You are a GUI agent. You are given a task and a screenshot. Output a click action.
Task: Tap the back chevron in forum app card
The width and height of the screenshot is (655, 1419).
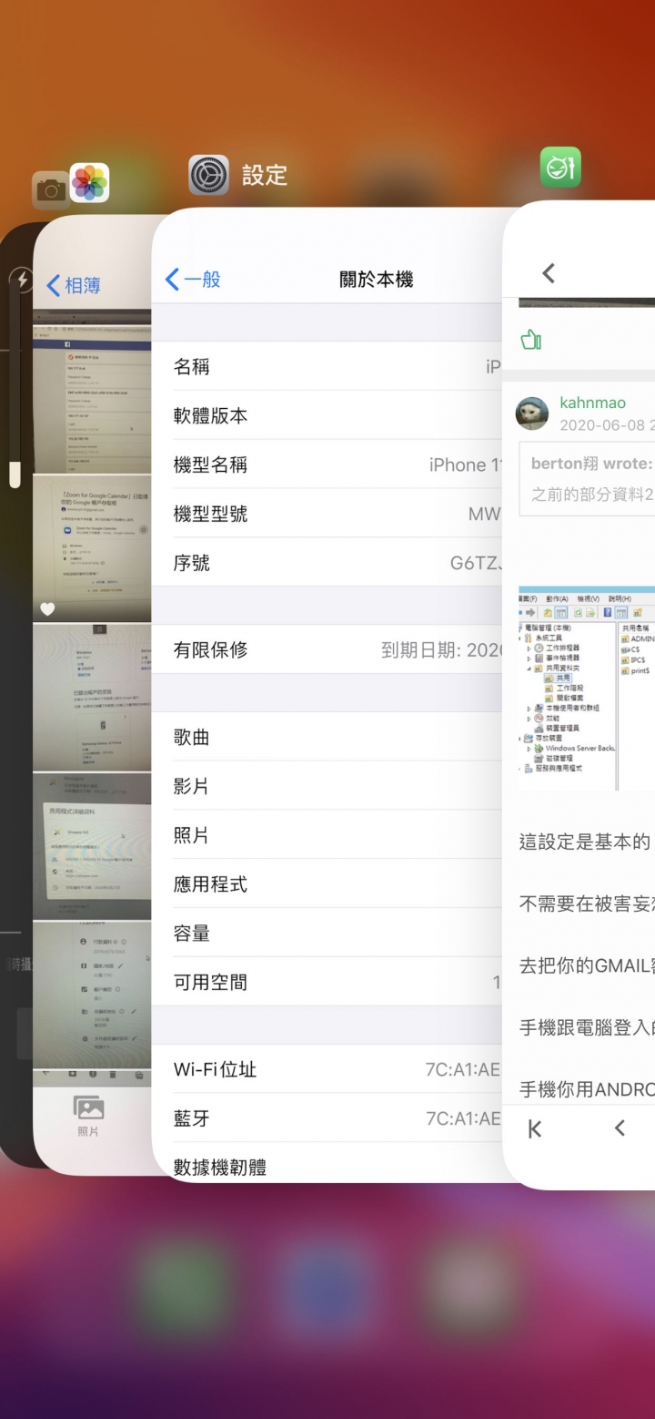pos(548,273)
